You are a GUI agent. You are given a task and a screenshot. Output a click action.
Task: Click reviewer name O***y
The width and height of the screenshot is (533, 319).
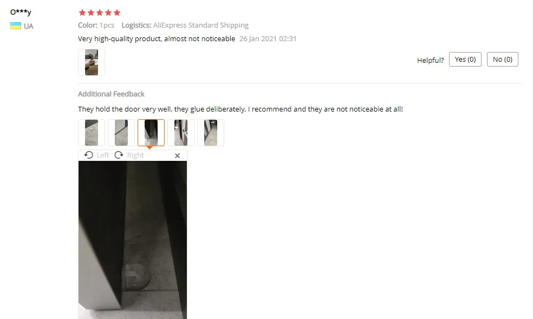point(21,12)
